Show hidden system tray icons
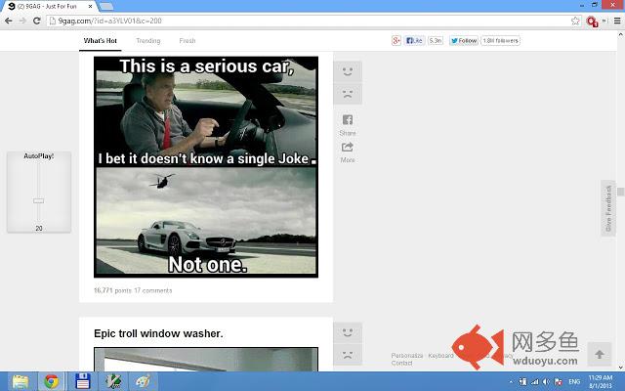 pyautogui.click(x=511, y=382)
